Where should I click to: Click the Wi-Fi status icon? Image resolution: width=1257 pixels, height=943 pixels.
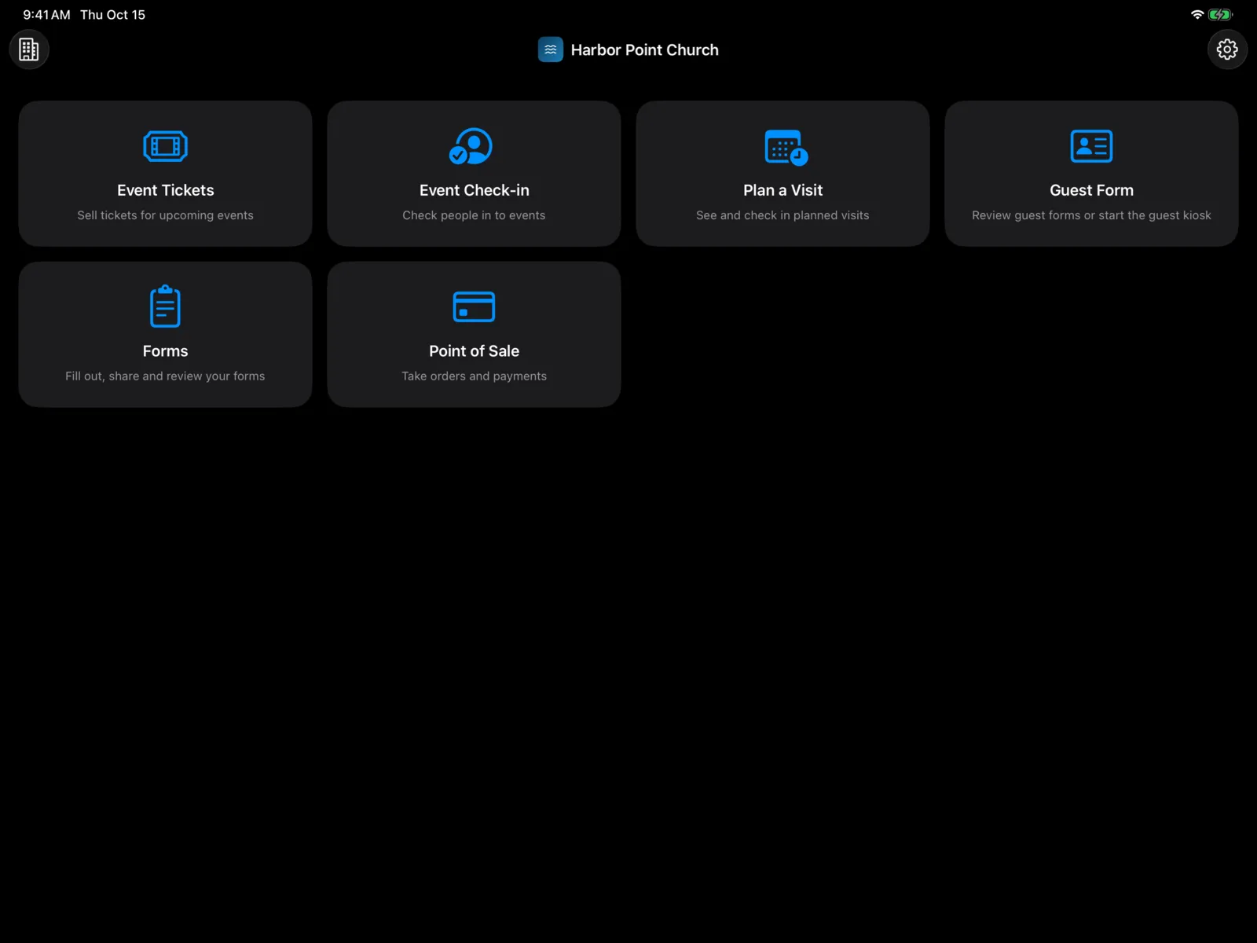[1197, 15]
